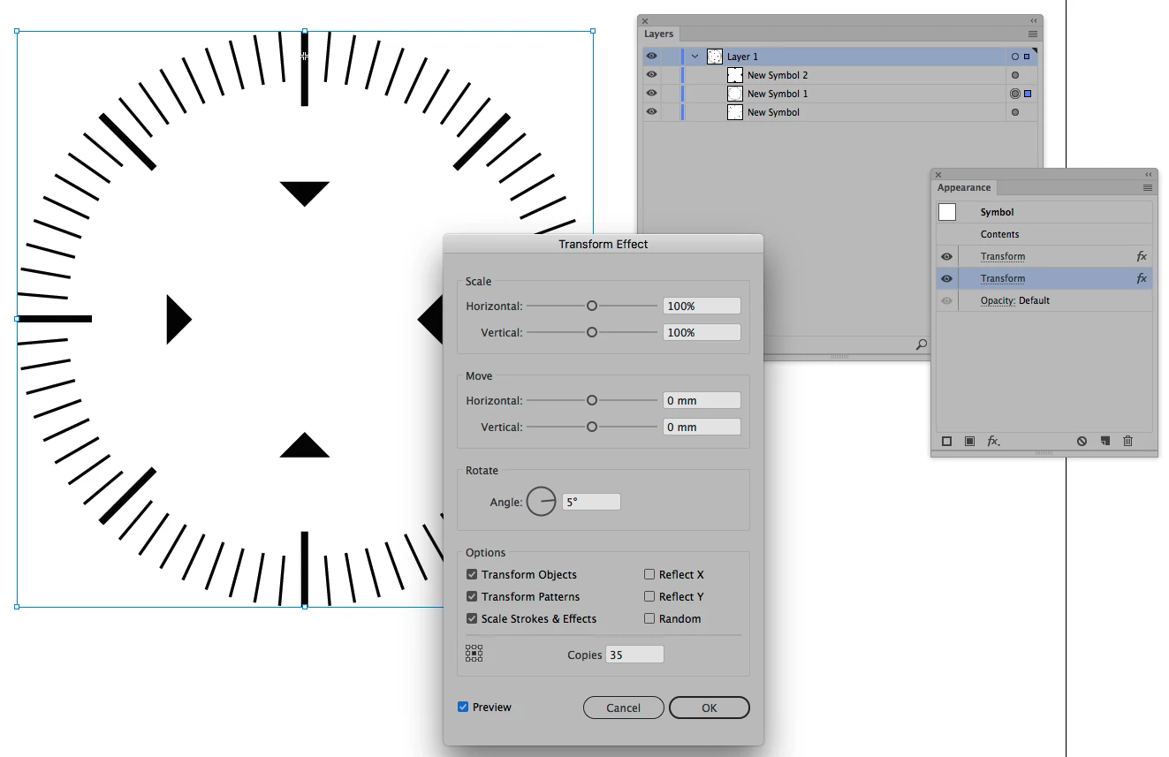Open the highlighted Transform effect link
This screenshot has width=1169, height=757.
[1003, 278]
